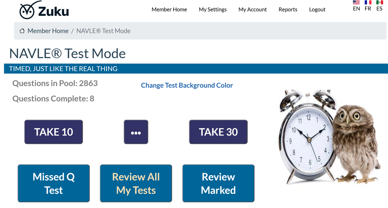
Task: Click the three-dots custom test button
Action: (136, 132)
